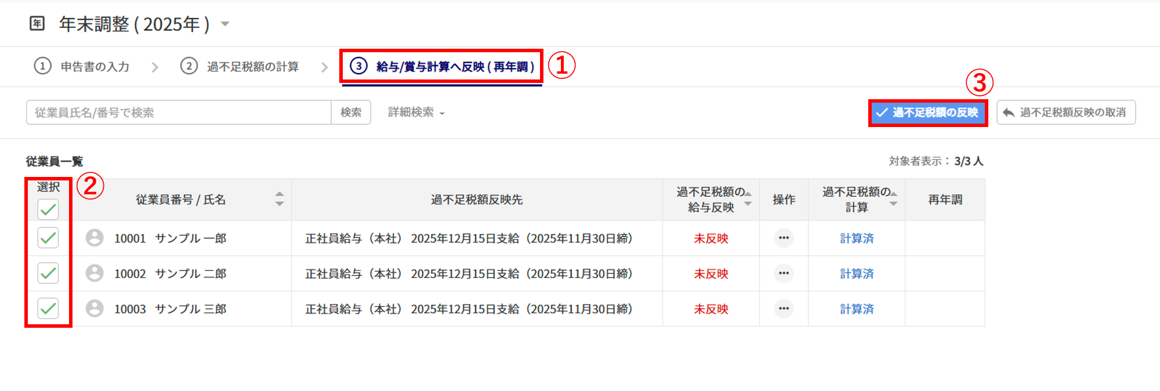The width and height of the screenshot is (1160, 391).
Task: Open the ellipsis menu for employee 10002
Action: point(784,273)
